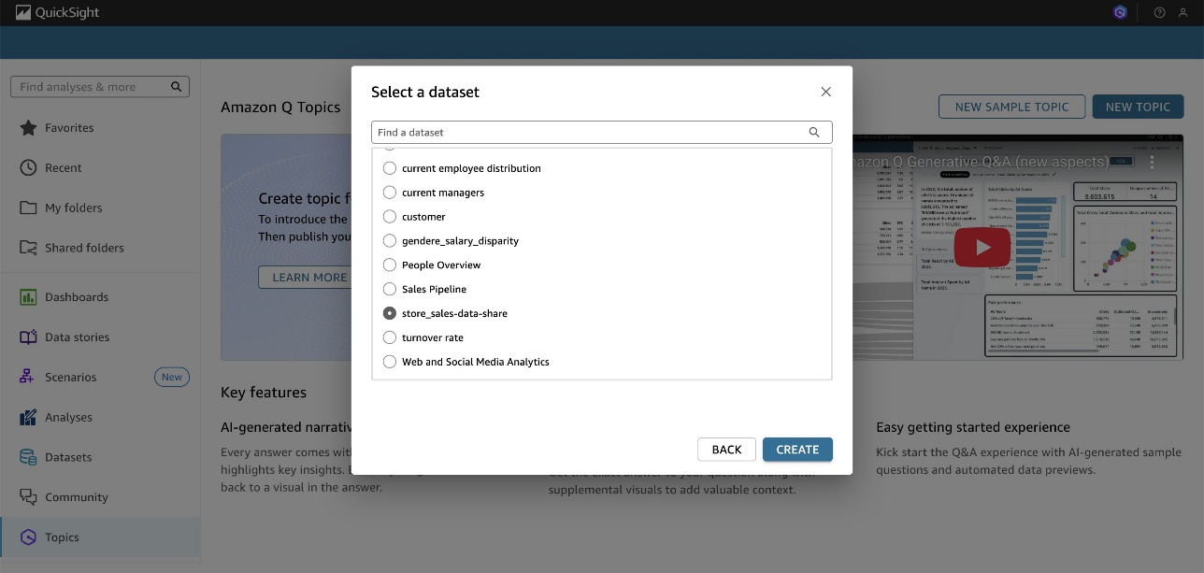Open the user account icon
The image size is (1204, 573).
click(x=1184, y=13)
